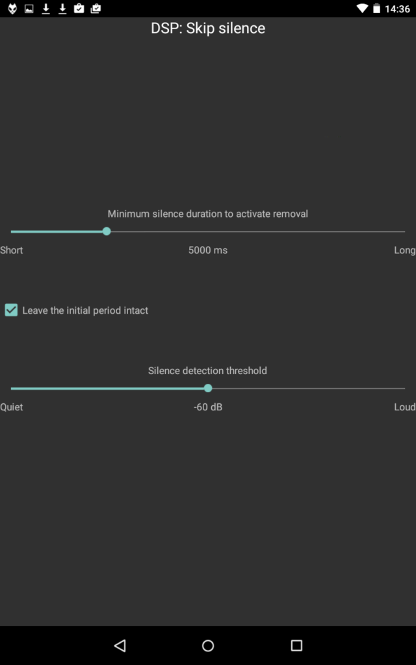
Task: Open recent apps with the square button
Action: pos(296,646)
